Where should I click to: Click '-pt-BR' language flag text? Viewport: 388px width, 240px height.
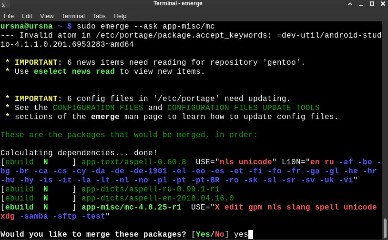[x=205, y=180]
